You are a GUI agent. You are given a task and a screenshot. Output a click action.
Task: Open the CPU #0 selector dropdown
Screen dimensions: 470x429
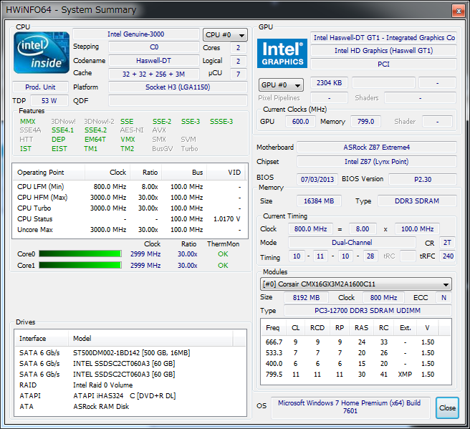(225, 35)
